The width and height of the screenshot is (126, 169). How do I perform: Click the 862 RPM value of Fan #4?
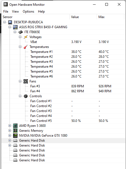(x=78, y=91)
